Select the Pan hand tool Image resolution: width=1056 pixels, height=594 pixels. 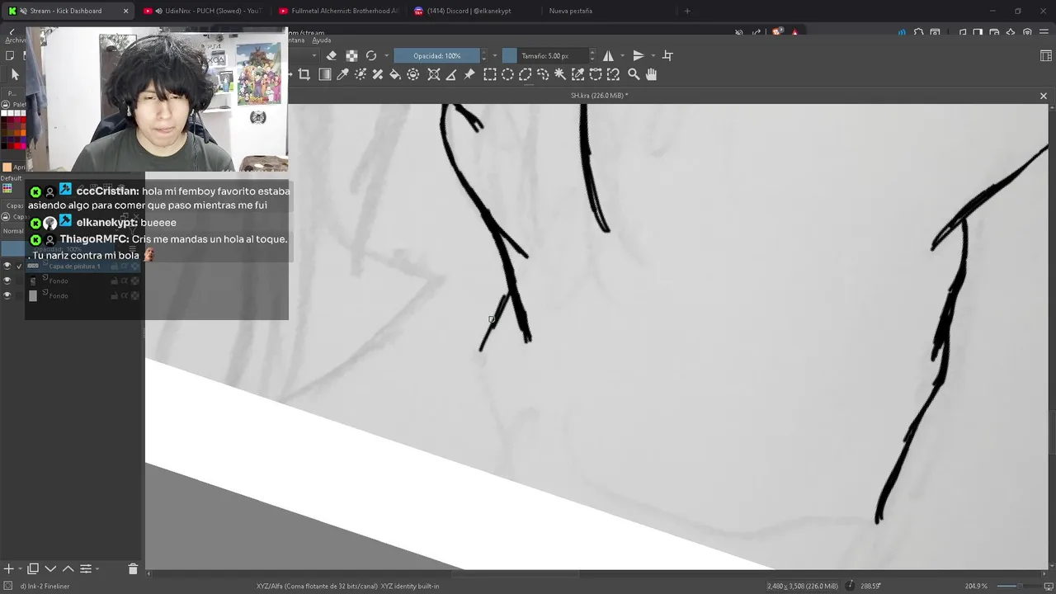click(x=651, y=74)
